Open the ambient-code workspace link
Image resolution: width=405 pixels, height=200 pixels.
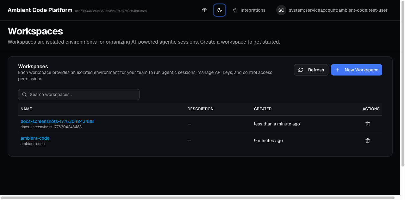pos(35,138)
